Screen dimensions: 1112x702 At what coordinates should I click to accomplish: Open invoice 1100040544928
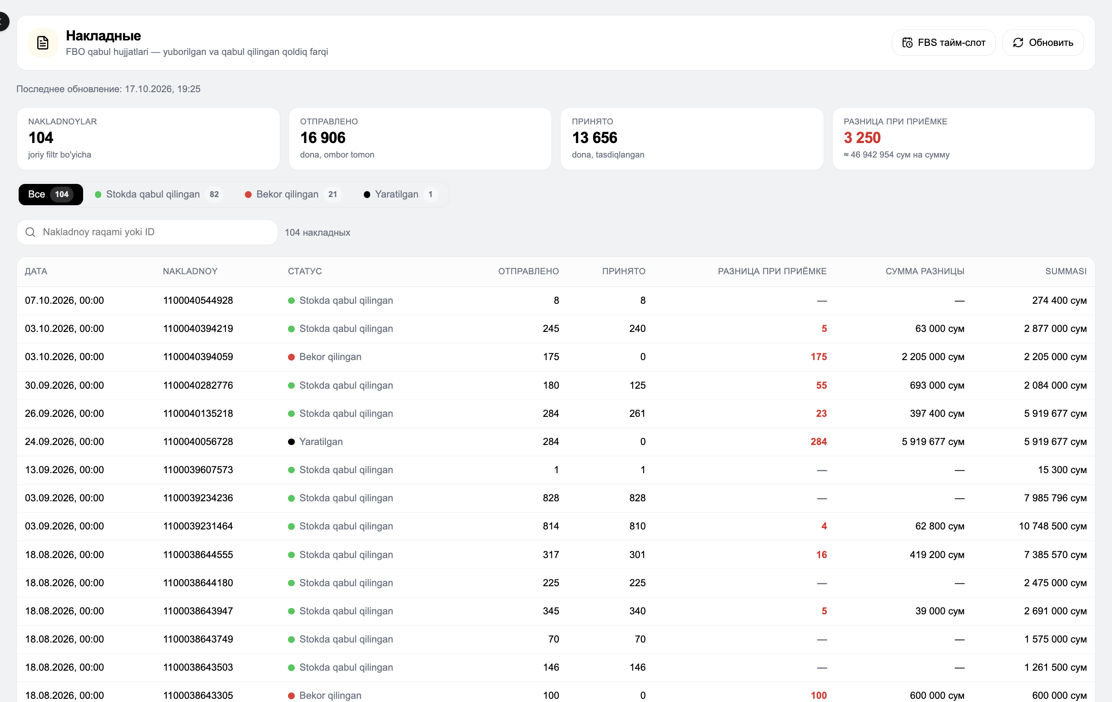198,301
